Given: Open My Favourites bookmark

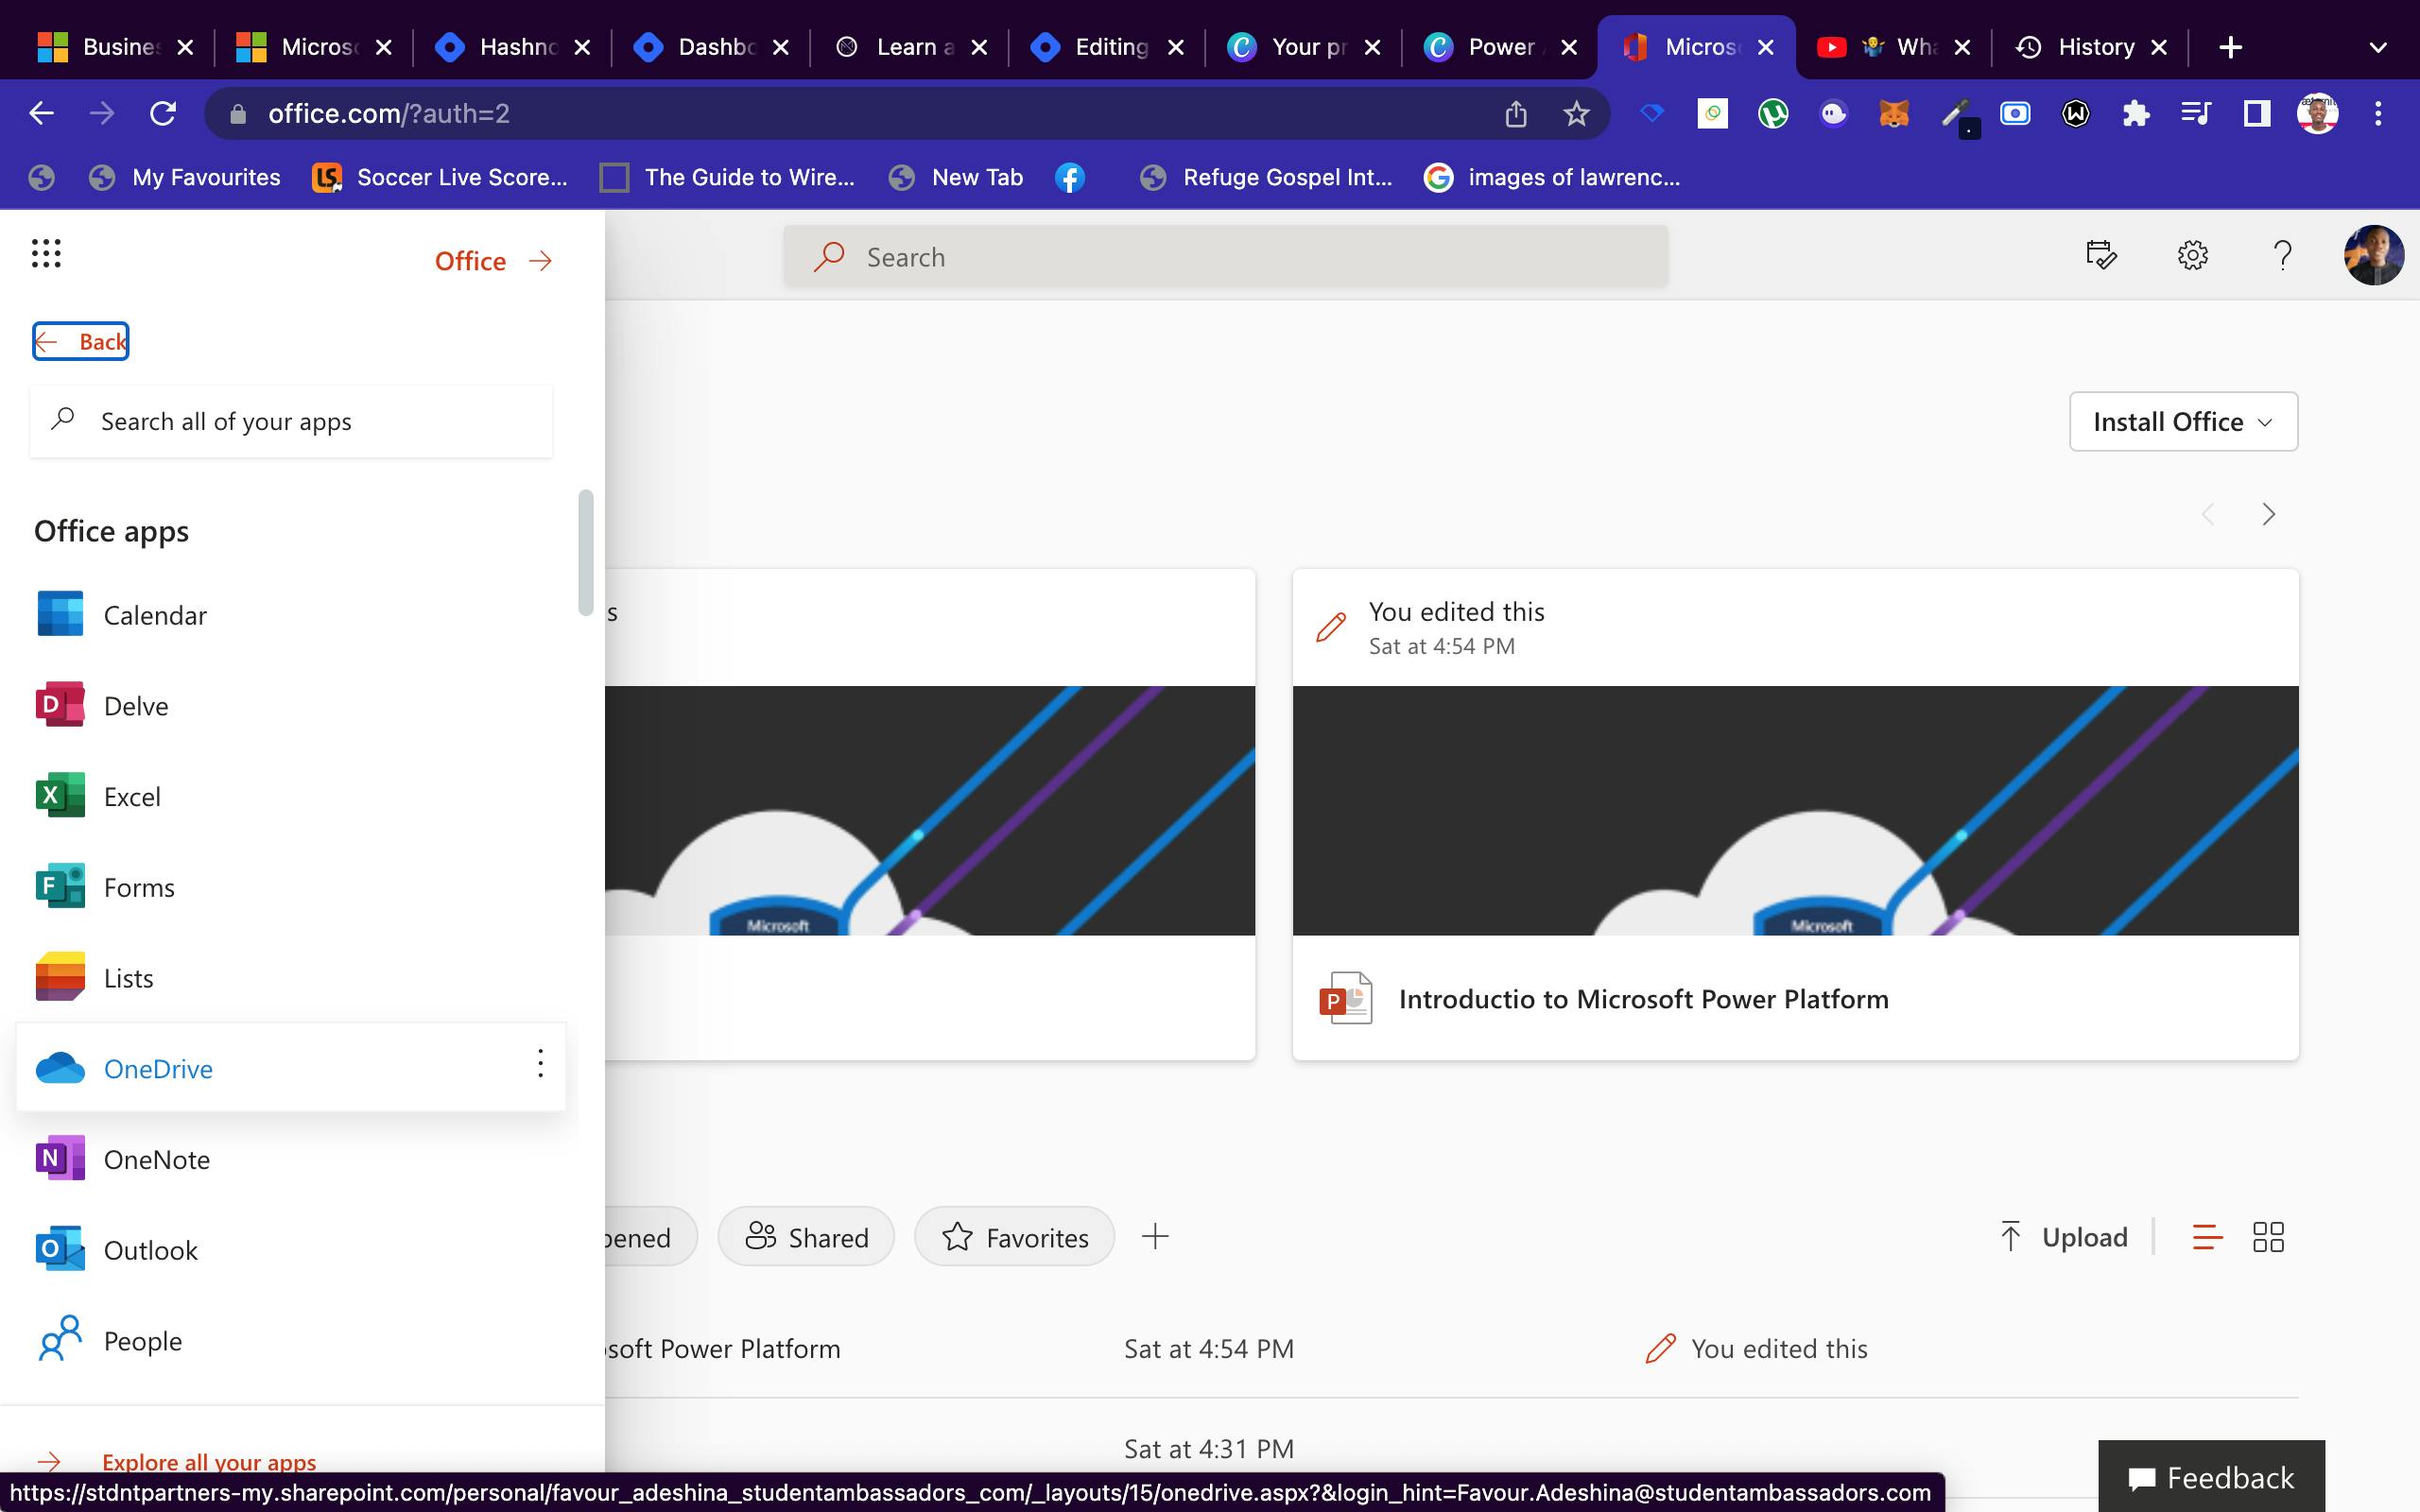Looking at the screenshot, I should (x=185, y=177).
